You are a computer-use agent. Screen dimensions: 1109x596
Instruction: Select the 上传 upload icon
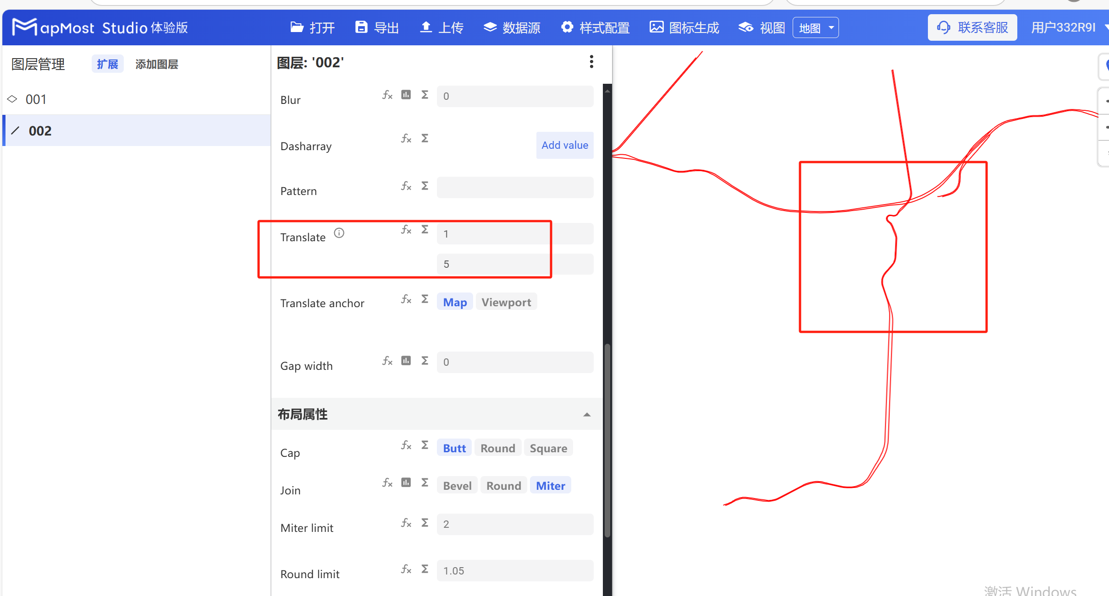tap(441, 27)
